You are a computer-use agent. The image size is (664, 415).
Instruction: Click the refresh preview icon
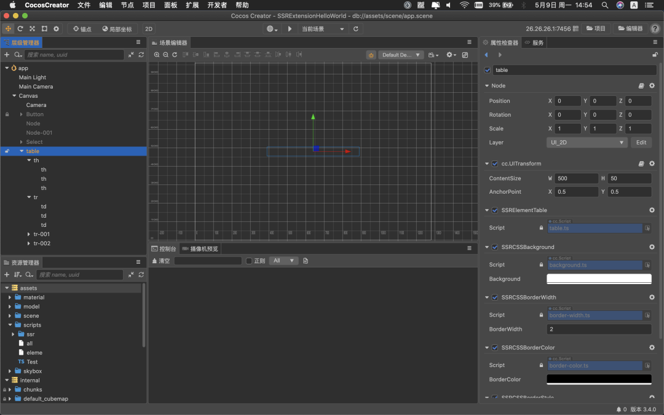(x=355, y=29)
